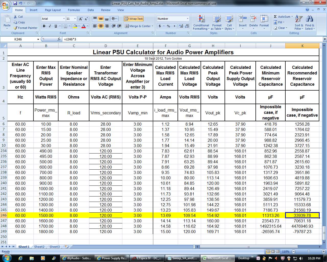Align text to the right
Image resolution: width=327 pixels, height=262 pixels.
(x=107, y=26)
